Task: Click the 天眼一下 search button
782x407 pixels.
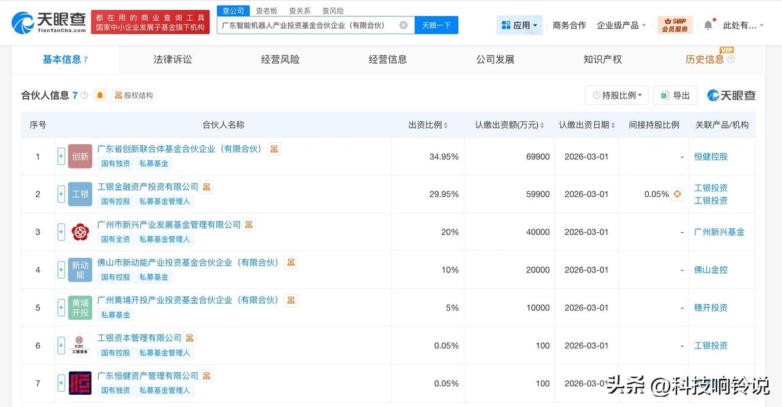Action: coord(437,25)
